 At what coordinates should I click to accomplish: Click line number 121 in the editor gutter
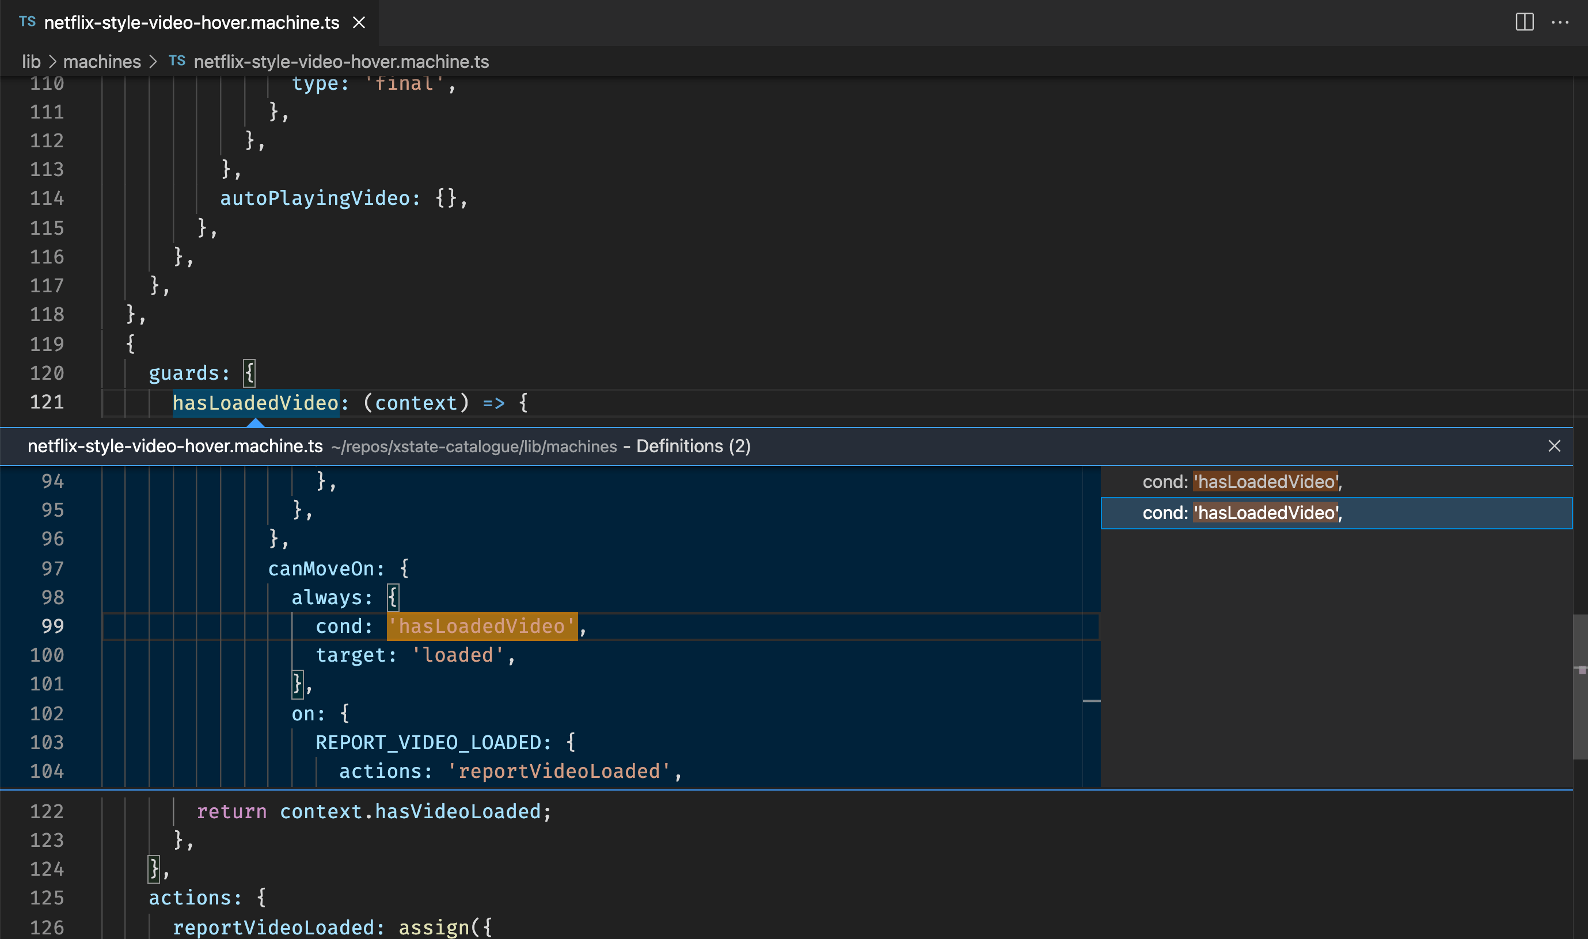coord(45,402)
